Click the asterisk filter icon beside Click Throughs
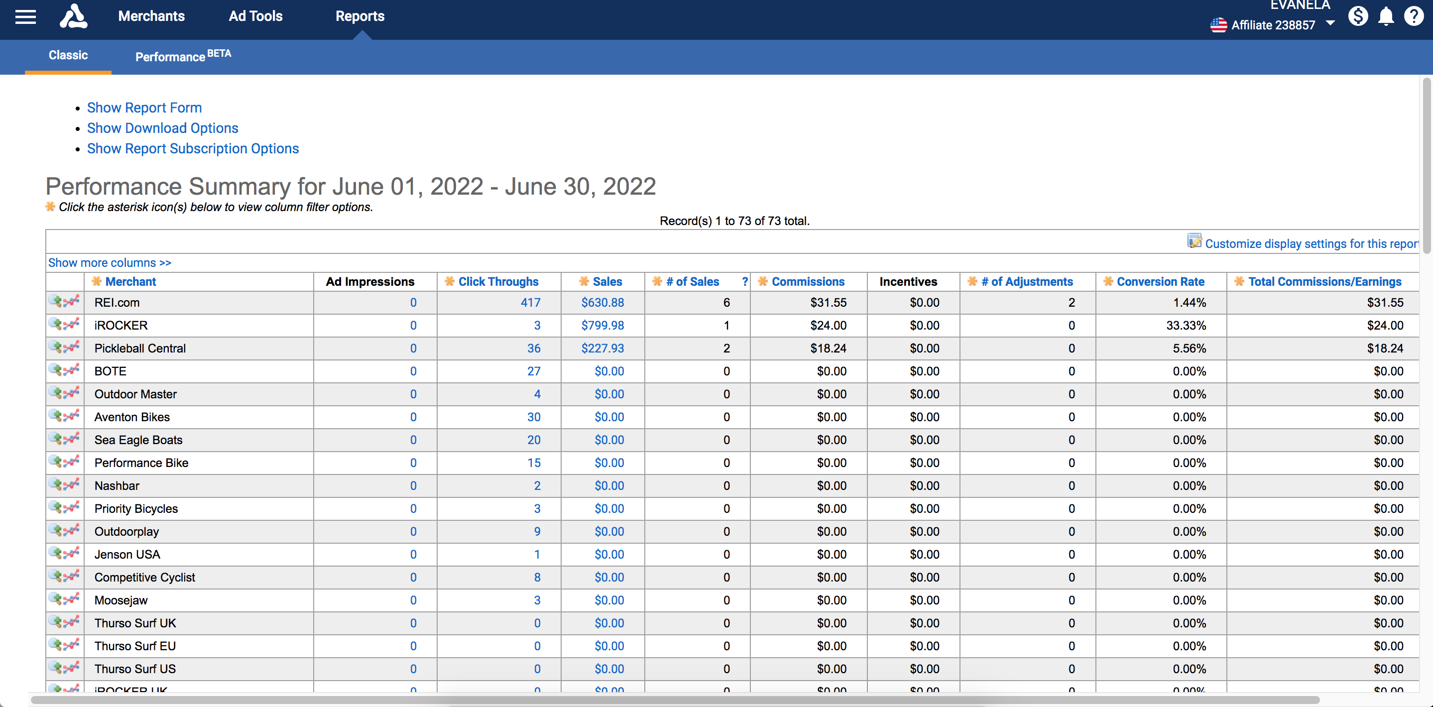Screen dimensions: 1433x707 click(x=450, y=281)
